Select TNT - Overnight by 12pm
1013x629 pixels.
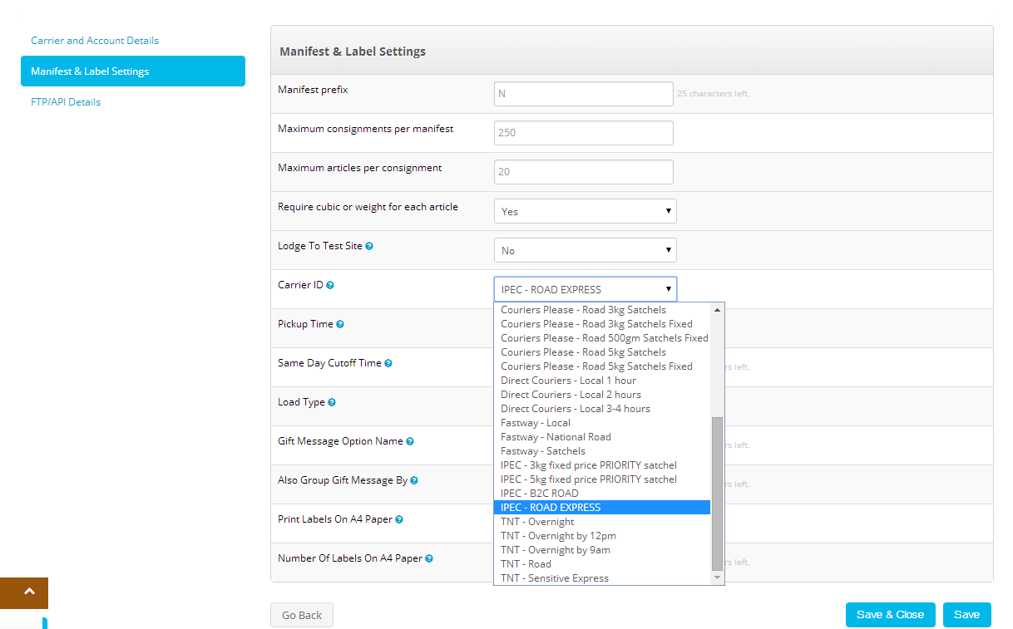click(x=602, y=536)
